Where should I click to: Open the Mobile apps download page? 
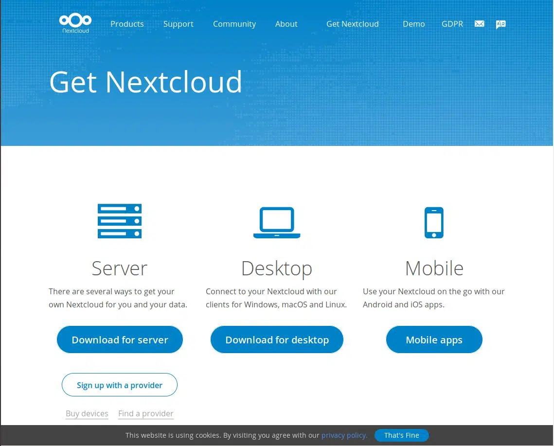(434, 339)
